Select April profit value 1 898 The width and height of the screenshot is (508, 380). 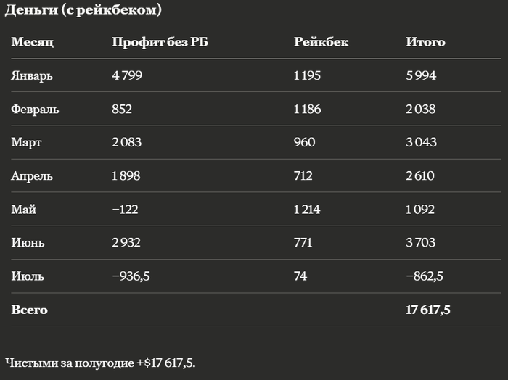(x=126, y=176)
